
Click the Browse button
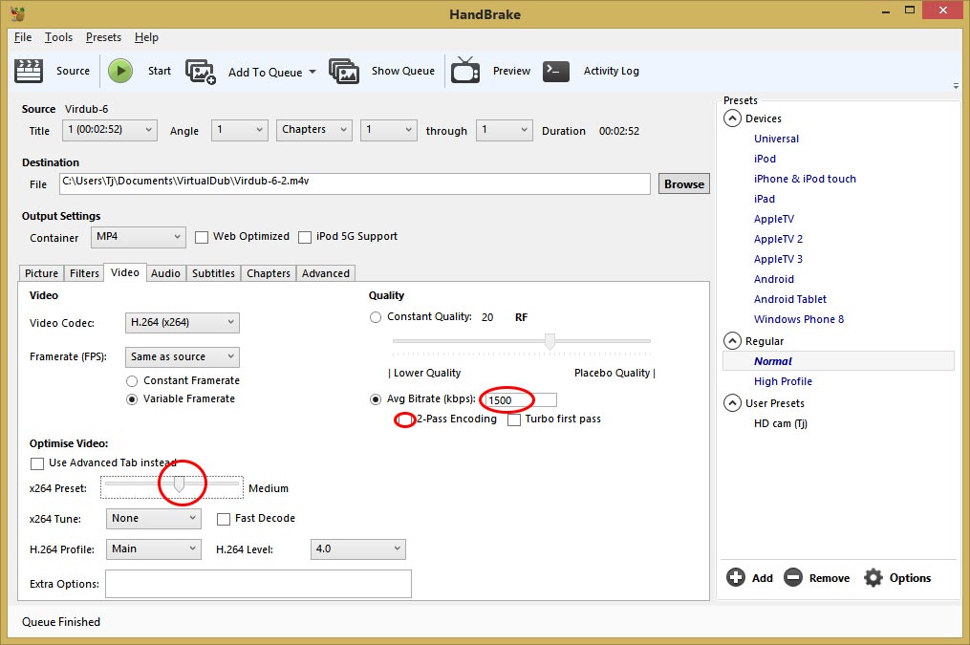point(684,183)
